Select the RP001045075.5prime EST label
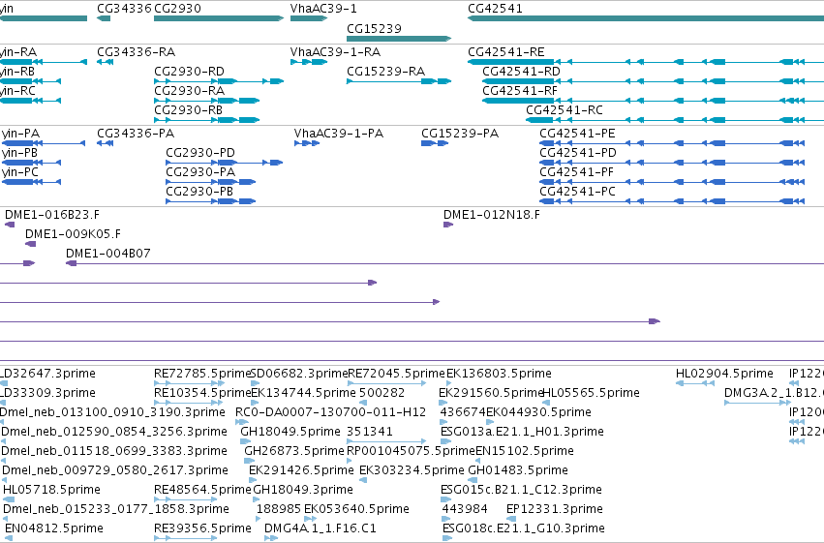824x543 pixels. pyautogui.click(x=411, y=451)
